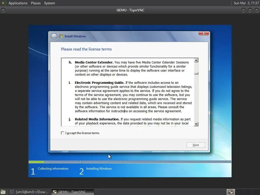
Task: Click the 'Related Media Information.' heading
Action: click(97, 119)
